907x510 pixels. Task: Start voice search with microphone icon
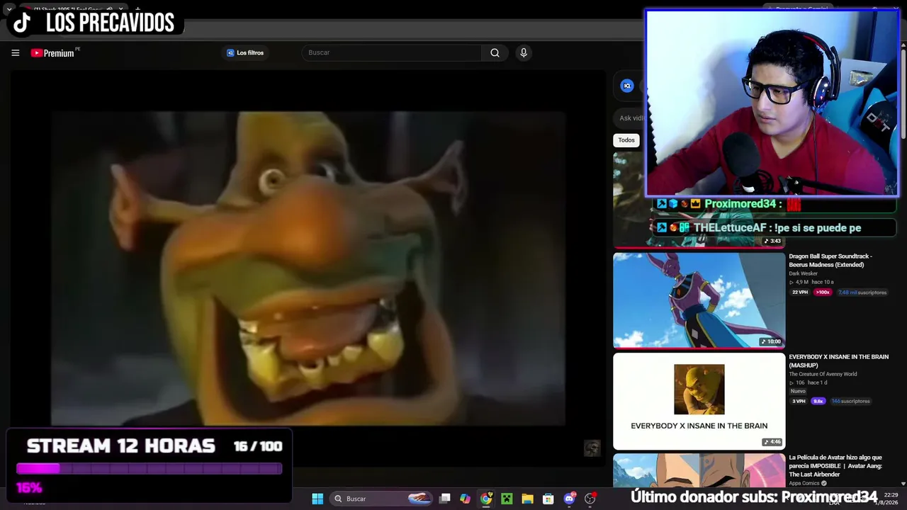[x=524, y=52]
